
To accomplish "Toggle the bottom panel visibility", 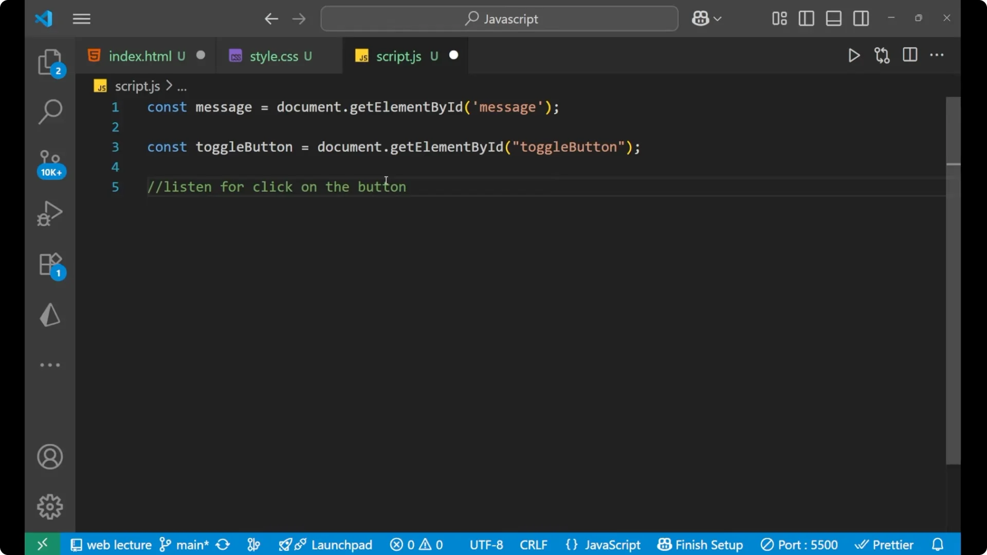I will pyautogui.click(x=833, y=18).
